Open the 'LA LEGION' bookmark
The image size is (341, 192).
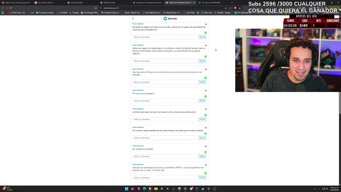(62, 13)
